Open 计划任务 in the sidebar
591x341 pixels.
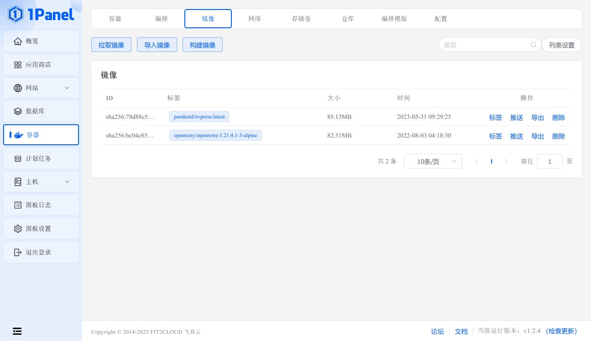click(41, 158)
